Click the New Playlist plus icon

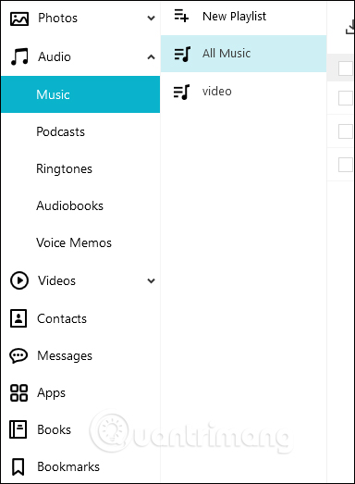[x=181, y=16]
